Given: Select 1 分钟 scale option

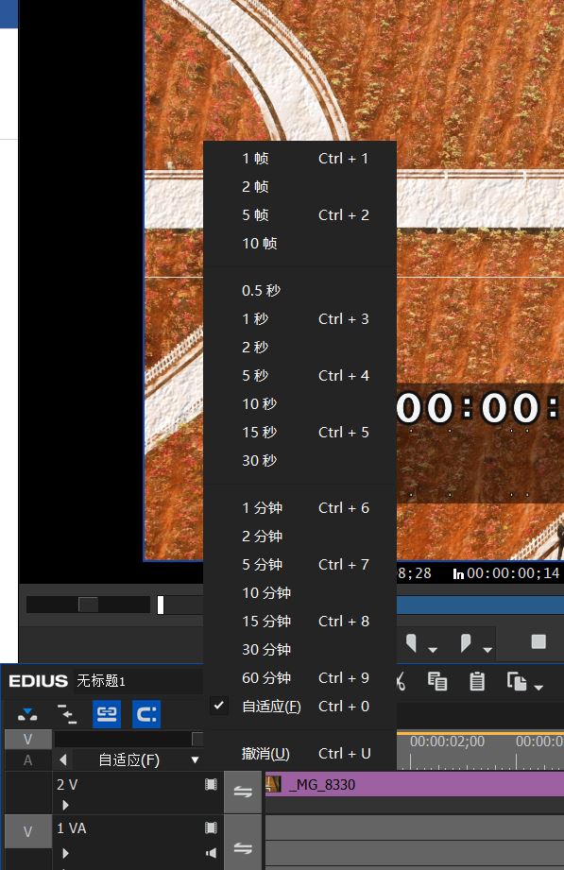Looking at the screenshot, I should pos(299,508).
